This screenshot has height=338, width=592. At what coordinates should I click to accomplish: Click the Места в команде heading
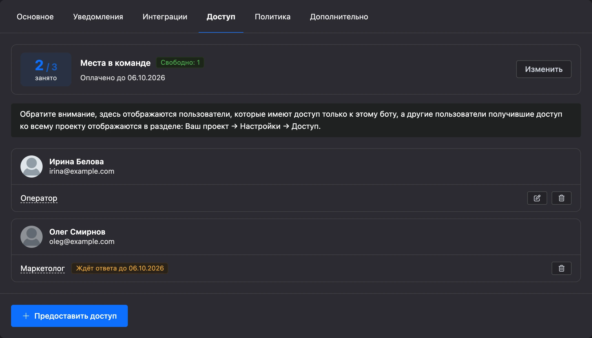point(115,63)
